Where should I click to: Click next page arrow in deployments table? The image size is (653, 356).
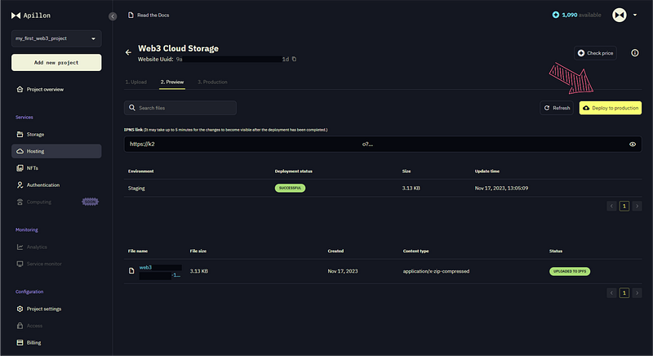pyautogui.click(x=637, y=206)
